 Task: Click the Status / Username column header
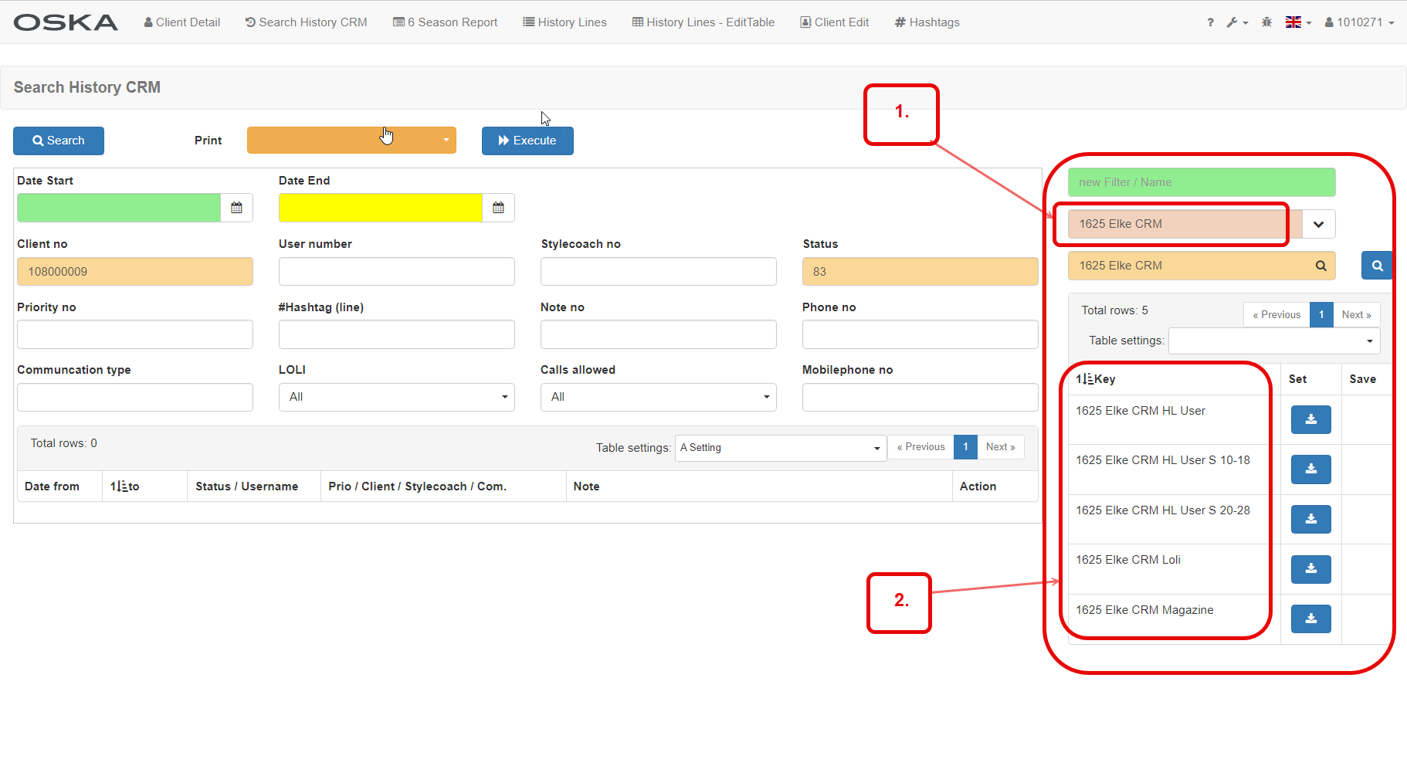pos(246,486)
